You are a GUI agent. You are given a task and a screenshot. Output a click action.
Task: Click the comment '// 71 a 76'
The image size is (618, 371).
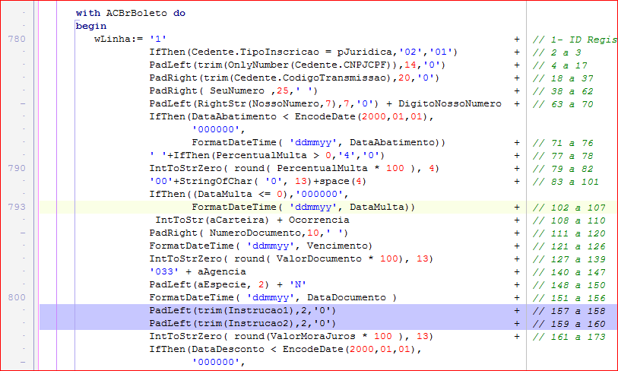click(563, 143)
